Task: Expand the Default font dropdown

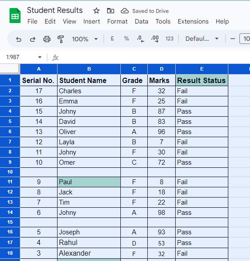Action: (202, 39)
